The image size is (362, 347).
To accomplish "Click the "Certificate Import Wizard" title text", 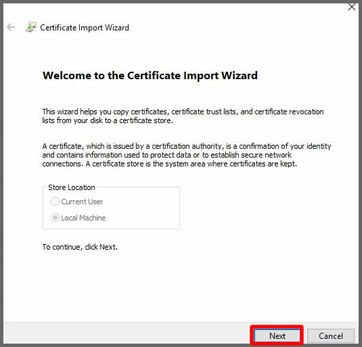I will click(85, 28).
